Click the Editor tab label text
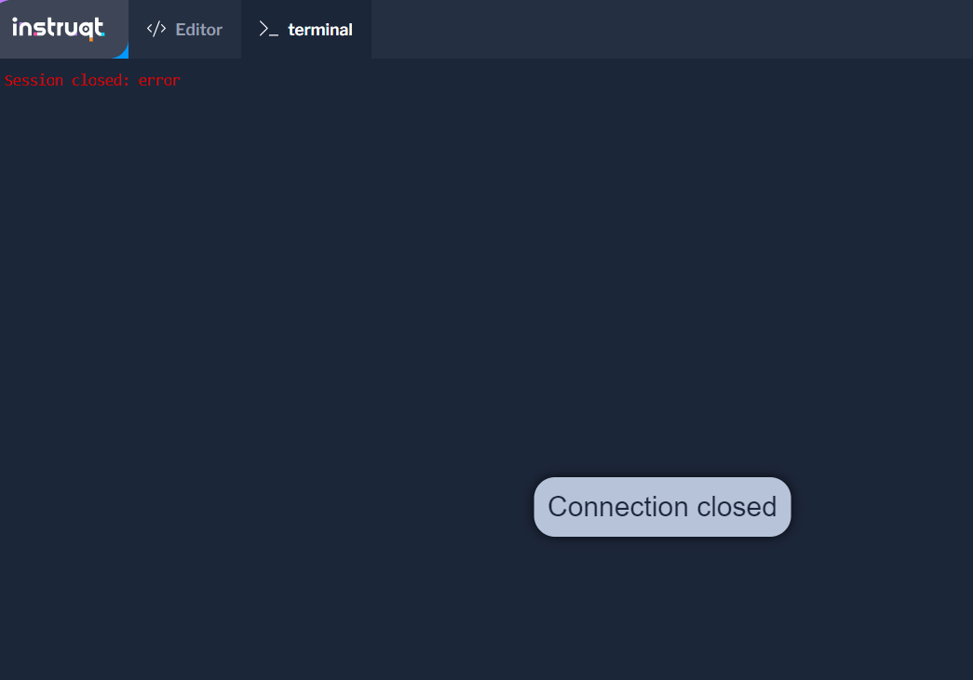The width and height of the screenshot is (973, 680). tap(198, 29)
